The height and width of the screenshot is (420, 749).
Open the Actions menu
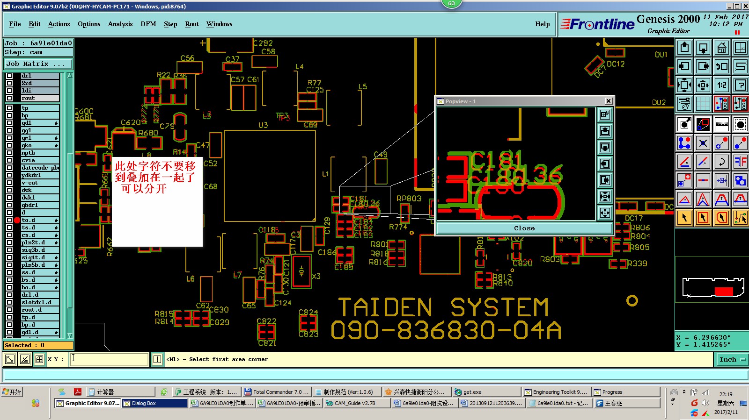point(59,24)
